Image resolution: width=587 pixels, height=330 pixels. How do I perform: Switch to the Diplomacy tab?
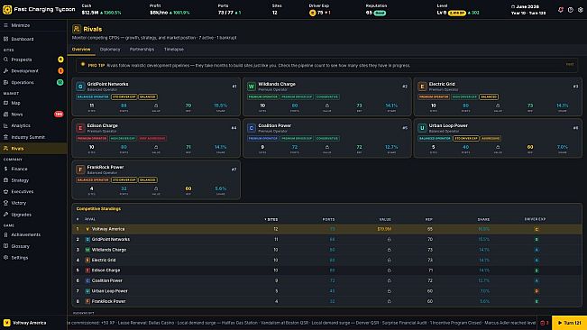pyautogui.click(x=110, y=50)
